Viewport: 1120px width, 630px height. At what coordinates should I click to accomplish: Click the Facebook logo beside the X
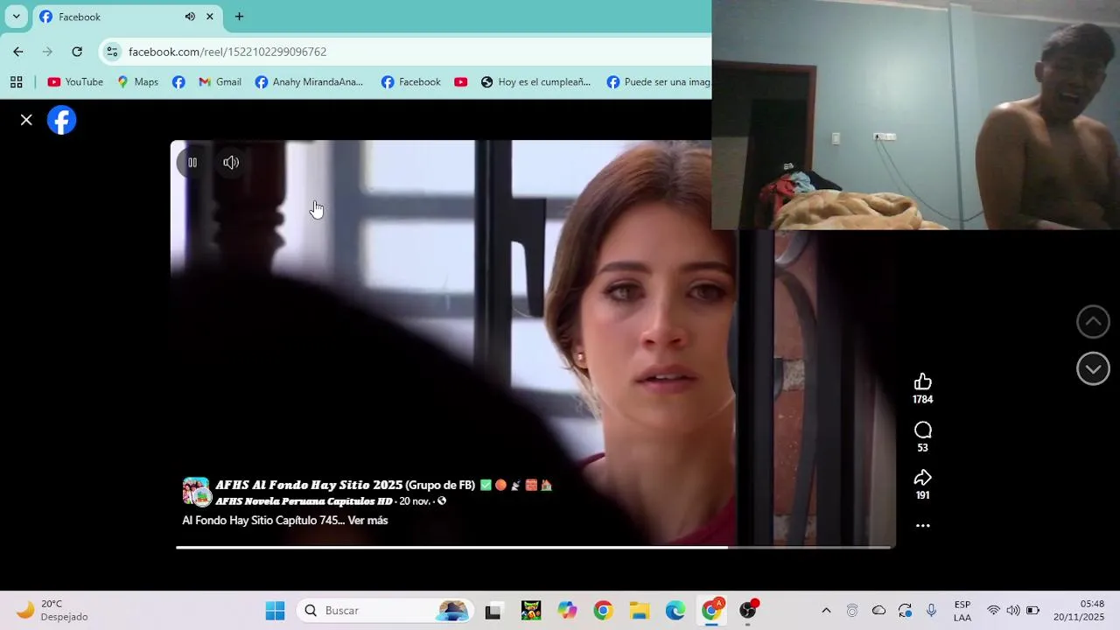(61, 120)
